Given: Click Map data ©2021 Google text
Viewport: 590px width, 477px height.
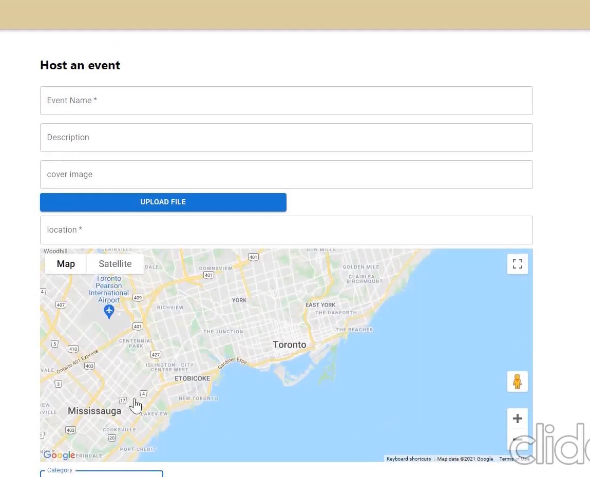Looking at the screenshot, I should coord(465,459).
